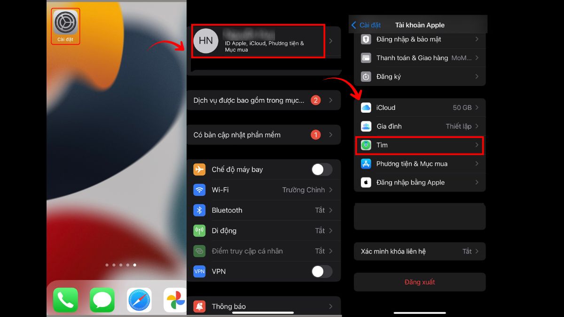The image size is (564, 317).
Task: Toggle the VPN switch
Action: [322, 271]
